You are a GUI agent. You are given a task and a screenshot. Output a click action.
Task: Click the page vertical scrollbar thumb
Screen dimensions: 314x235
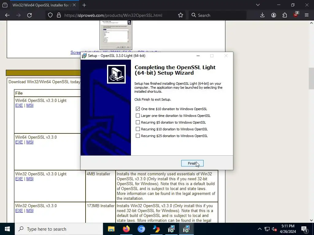(311, 79)
